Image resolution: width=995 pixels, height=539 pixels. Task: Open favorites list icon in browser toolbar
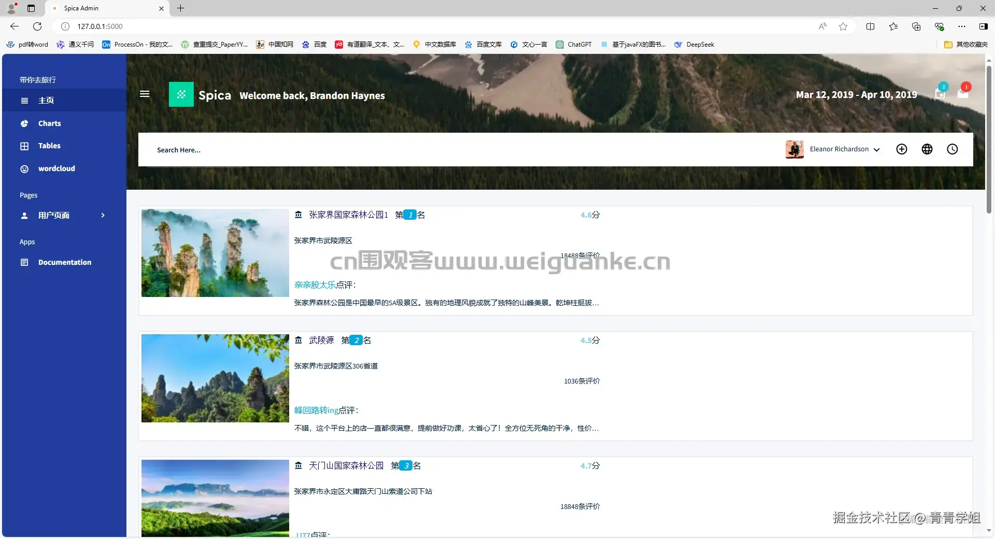[x=893, y=26]
